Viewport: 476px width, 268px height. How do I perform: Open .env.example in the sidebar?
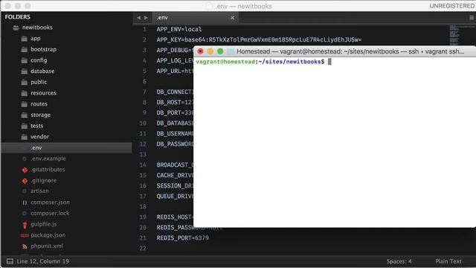(x=48, y=159)
